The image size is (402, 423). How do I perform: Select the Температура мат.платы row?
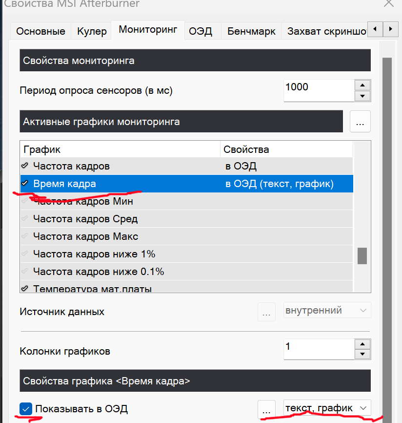(187, 287)
